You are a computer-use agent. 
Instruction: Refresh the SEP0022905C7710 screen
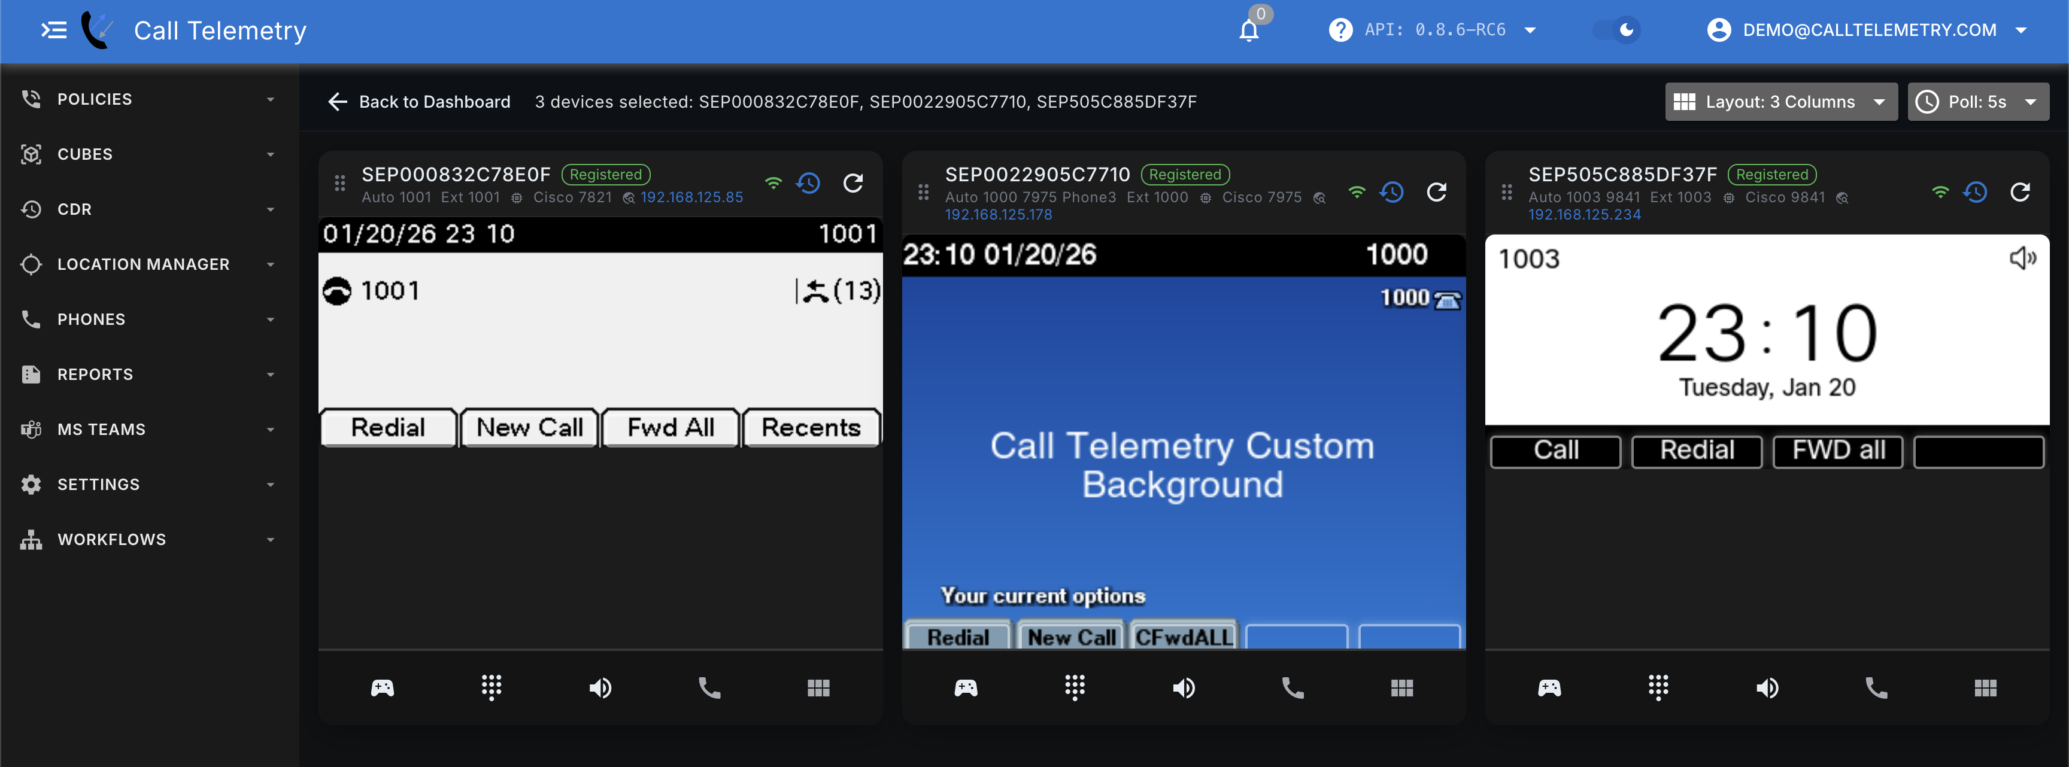tap(1437, 193)
